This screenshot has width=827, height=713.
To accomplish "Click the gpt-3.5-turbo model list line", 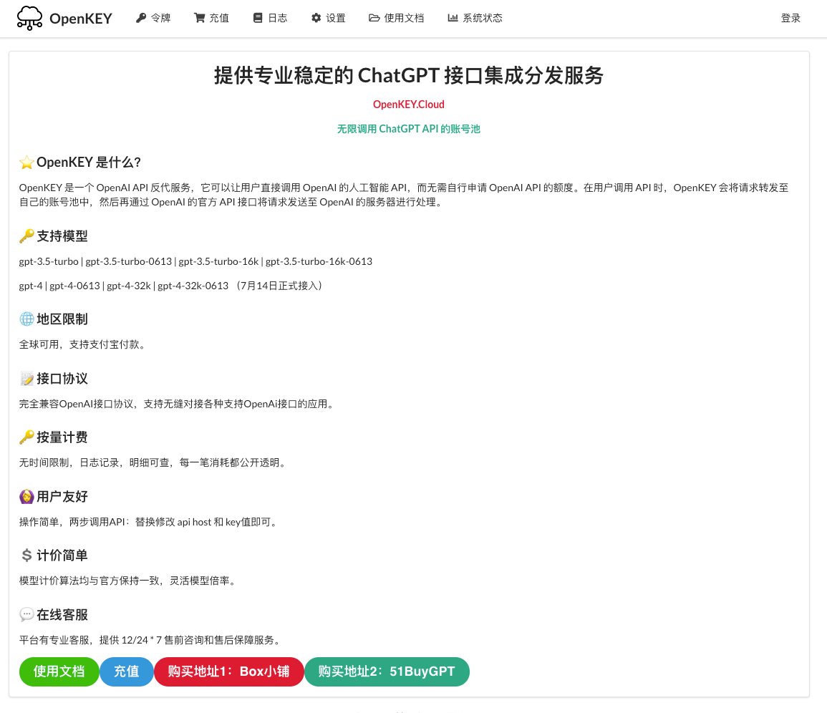I will coord(195,261).
